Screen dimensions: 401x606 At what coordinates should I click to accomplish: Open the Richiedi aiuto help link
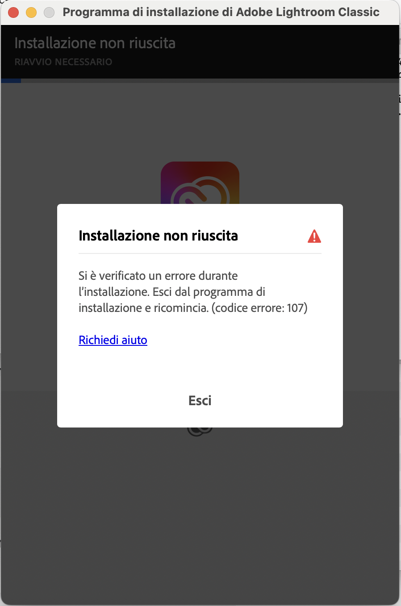point(113,340)
